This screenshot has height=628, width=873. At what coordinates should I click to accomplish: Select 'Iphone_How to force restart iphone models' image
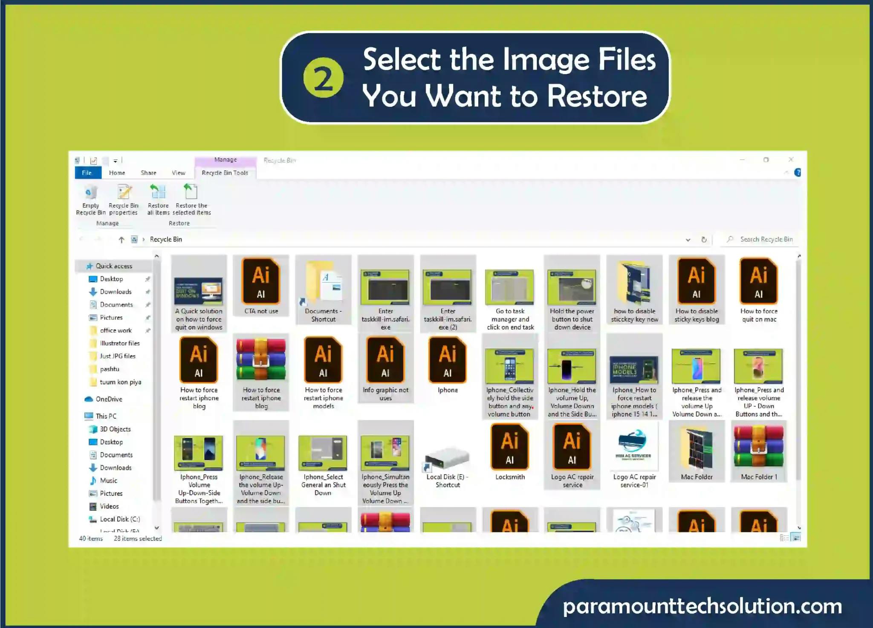[634, 377]
